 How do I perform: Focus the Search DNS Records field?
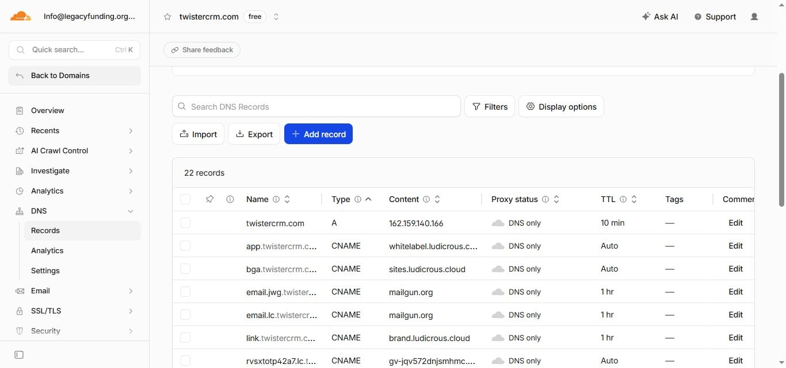[x=316, y=106]
